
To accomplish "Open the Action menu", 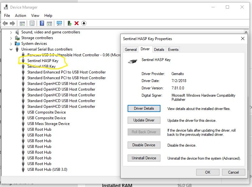I will 20,16.
